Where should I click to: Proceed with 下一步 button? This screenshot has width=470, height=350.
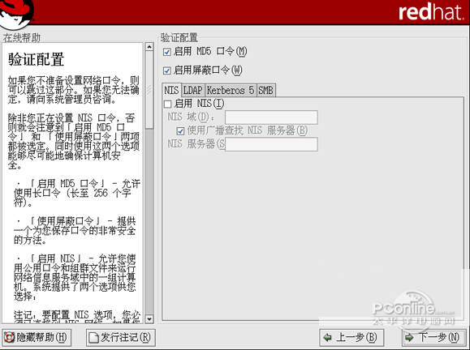[x=433, y=338]
